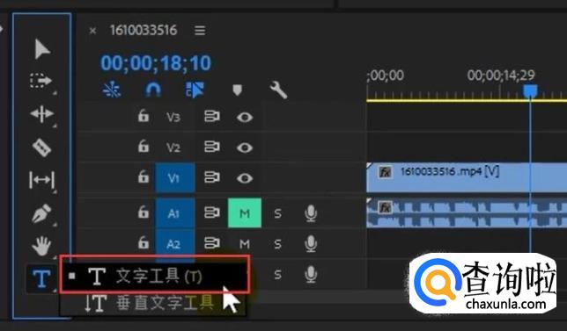Toggle the magnet Snap button
This screenshot has width=567, height=331.
tap(153, 90)
